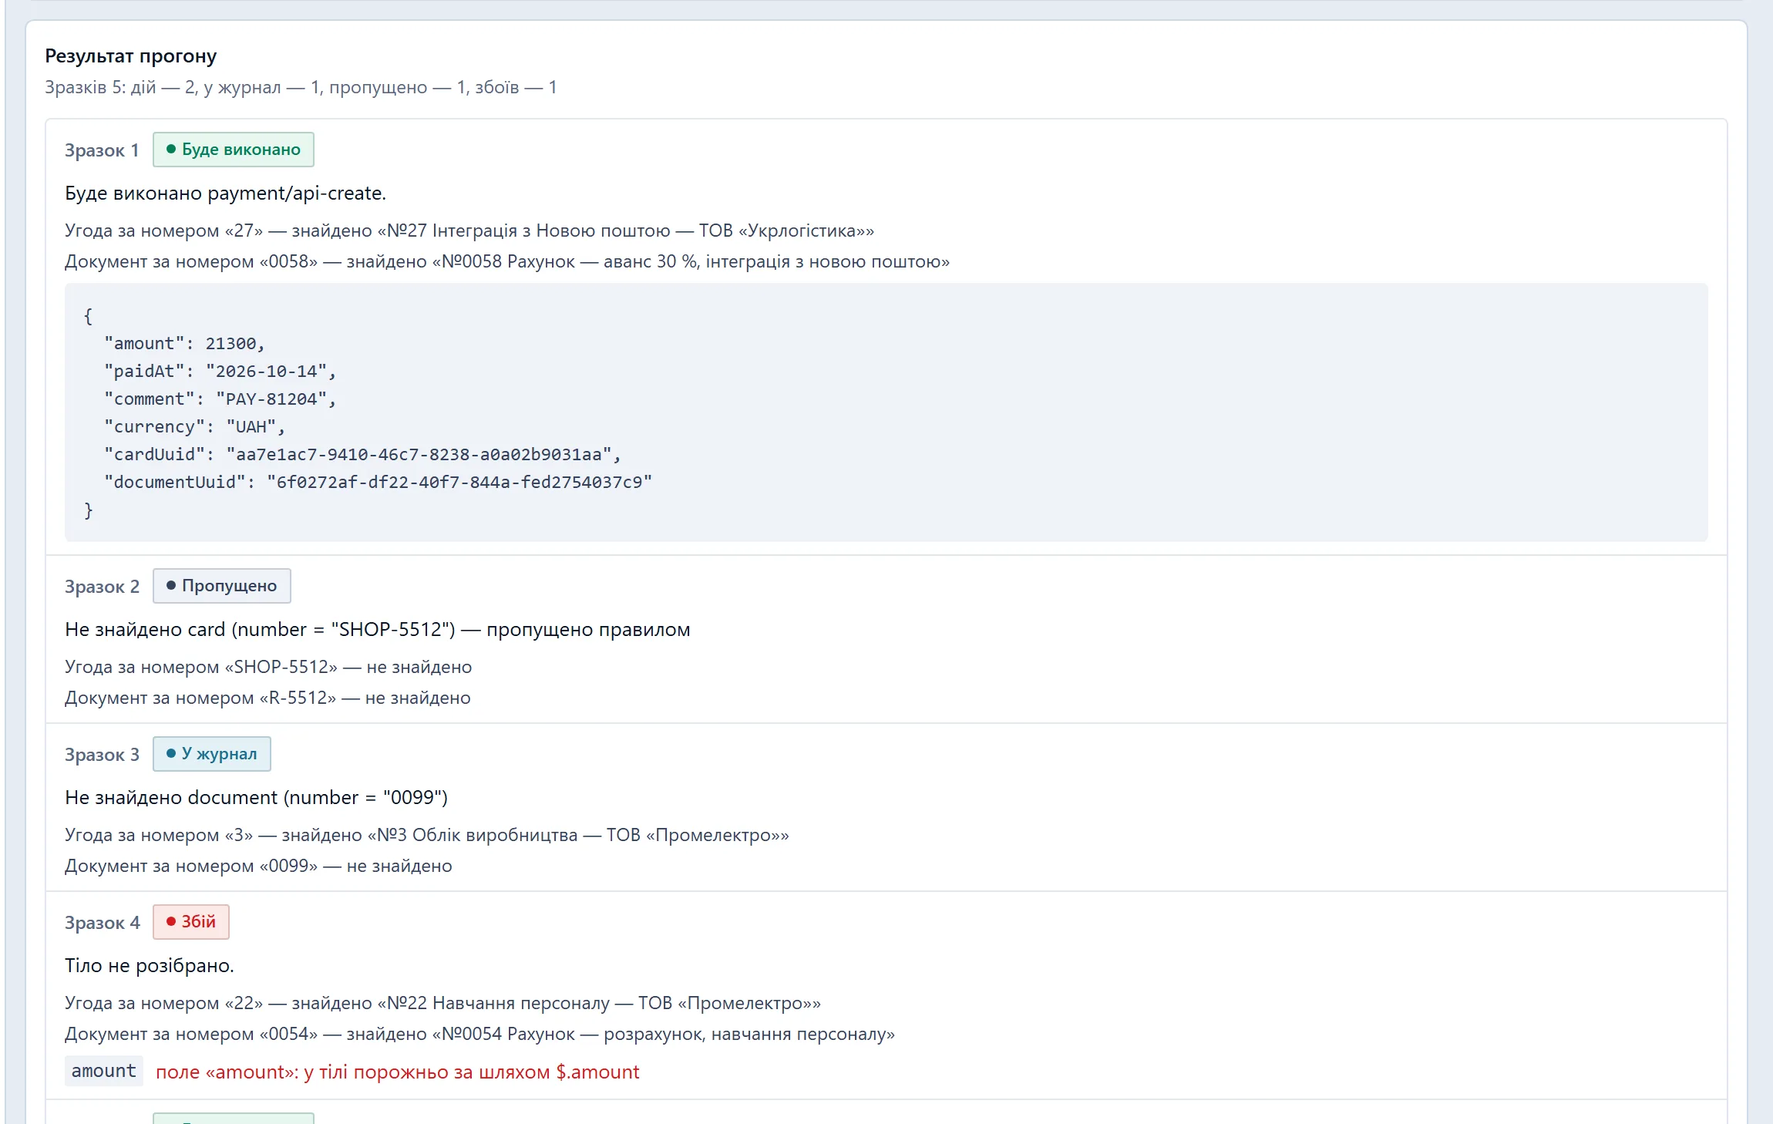The height and width of the screenshot is (1124, 1773).
Task: Click the 'Зразок 2' label
Action: 102,587
